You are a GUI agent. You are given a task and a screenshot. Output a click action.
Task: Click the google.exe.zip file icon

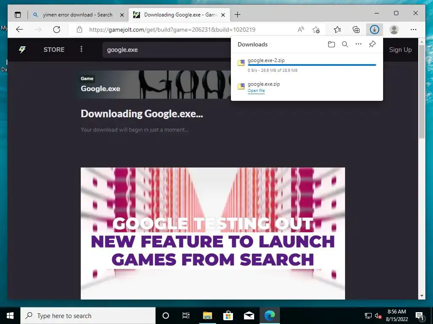[x=241, y=86]
